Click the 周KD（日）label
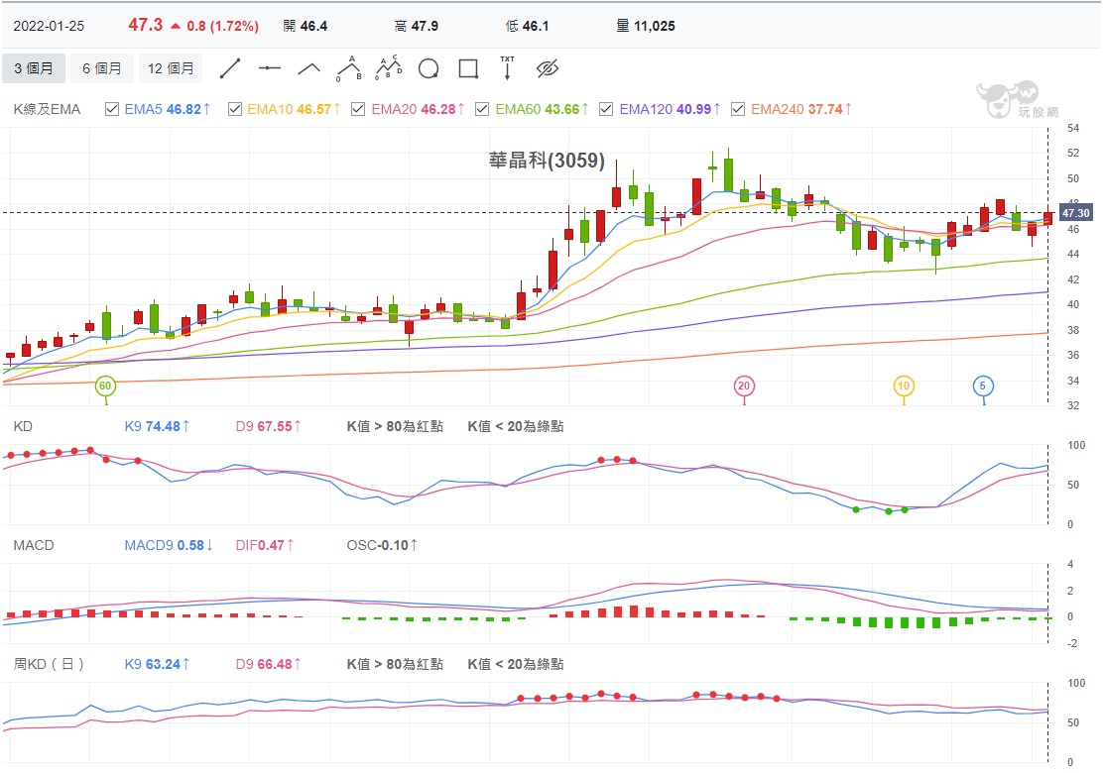The image size is (1103, 773). pyautogui.click(x=49, y=664)
